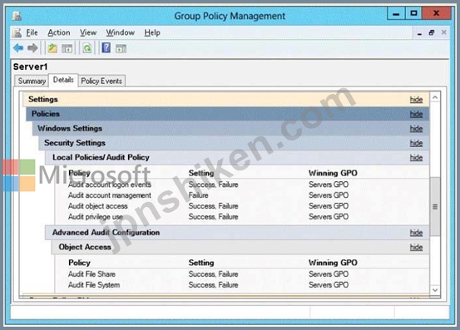Click Setting value of Audit object access
The width and height of the screenshot is (460, 330).
[213, 206]
